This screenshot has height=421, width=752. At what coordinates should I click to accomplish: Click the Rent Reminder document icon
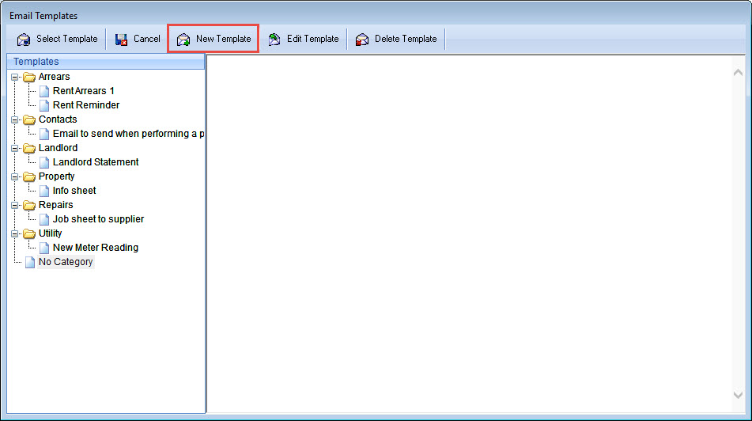(44, 105)
